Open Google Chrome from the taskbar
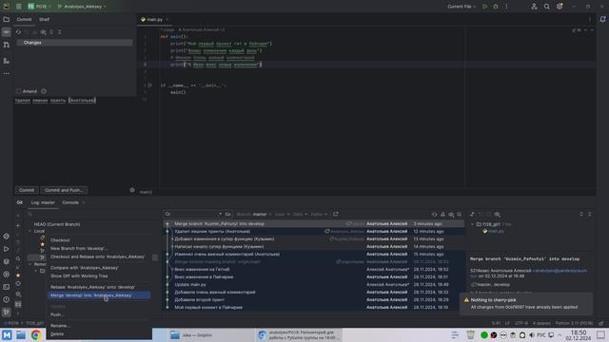Viewport: 609px width, 342px height. coord(36,334)
